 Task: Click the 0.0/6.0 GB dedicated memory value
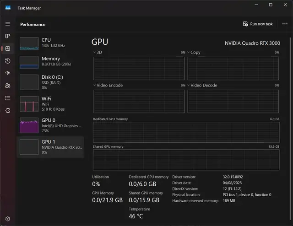point(142,184)
